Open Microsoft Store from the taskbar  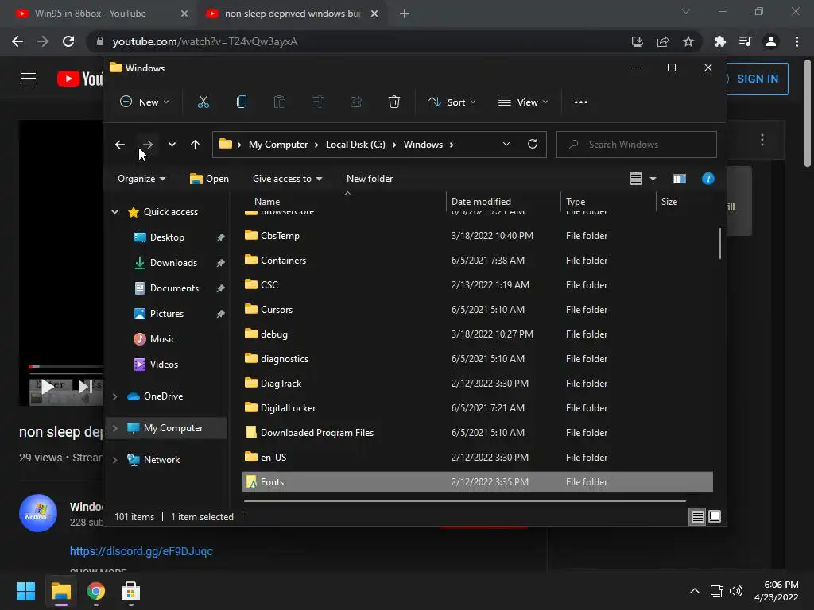[131, 591]
